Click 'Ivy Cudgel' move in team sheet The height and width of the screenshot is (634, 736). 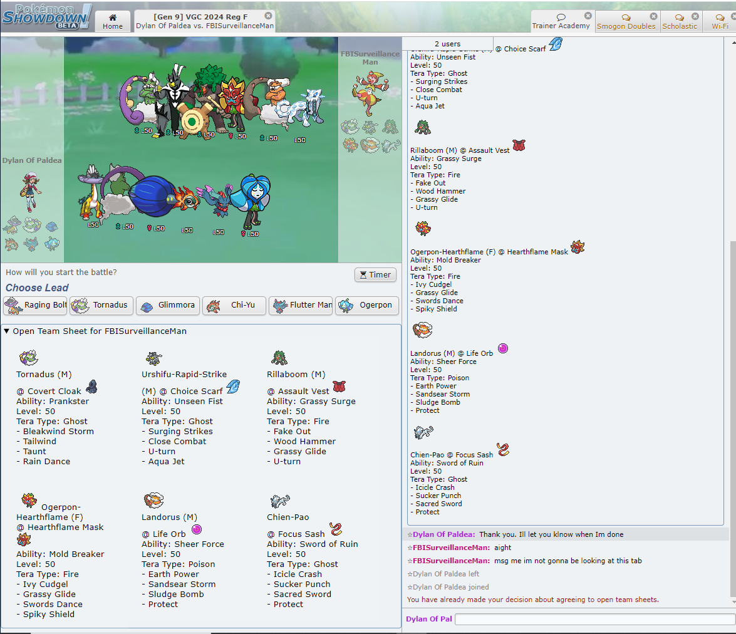[46, 585]
